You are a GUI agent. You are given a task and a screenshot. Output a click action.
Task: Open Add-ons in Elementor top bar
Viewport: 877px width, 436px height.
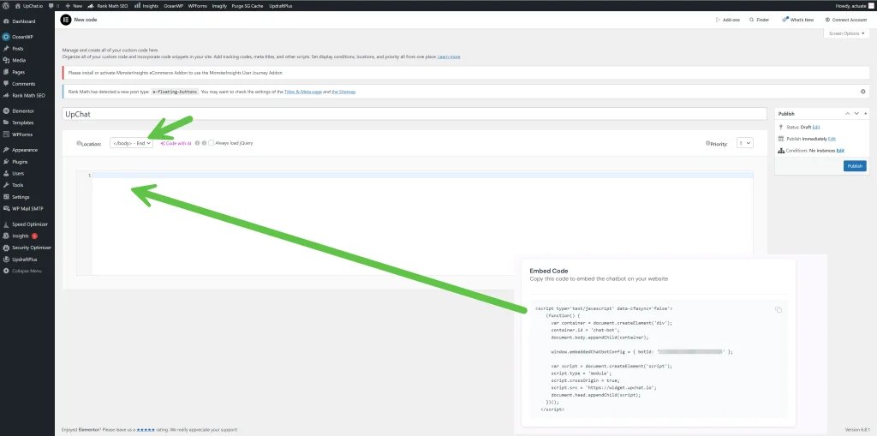[728, 20]
